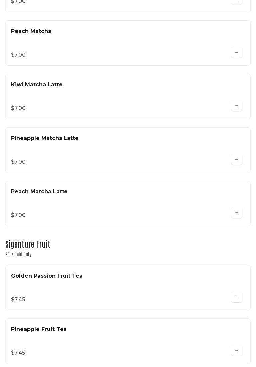Click the $7.00 price under Pineapple Matcha Latte
The image size is (256, 367).
pyautogui.click(x=18, y=162)
